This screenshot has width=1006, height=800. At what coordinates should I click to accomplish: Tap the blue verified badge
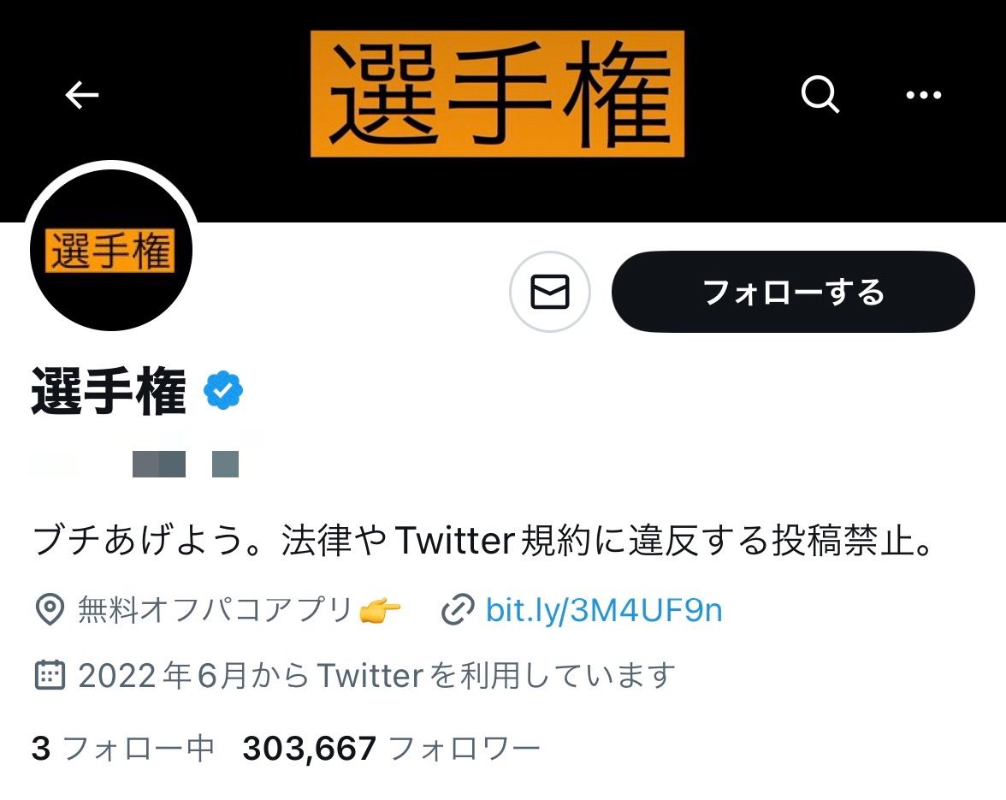tap(222, 389)
